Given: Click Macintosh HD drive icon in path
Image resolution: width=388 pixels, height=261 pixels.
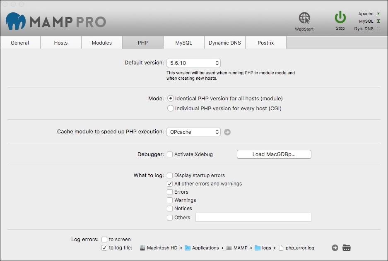Looking at the screenshot, I should click(x=142, y=248).
